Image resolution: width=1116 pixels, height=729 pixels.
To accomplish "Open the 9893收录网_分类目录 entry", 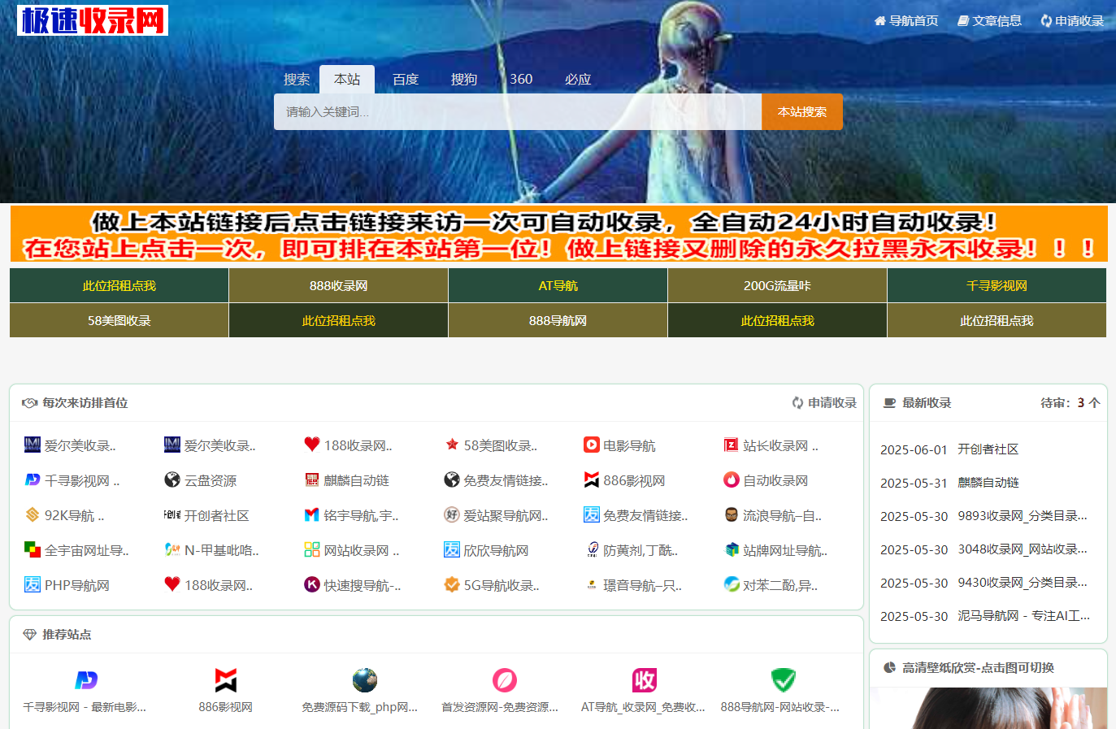I will coord(1023,516).
